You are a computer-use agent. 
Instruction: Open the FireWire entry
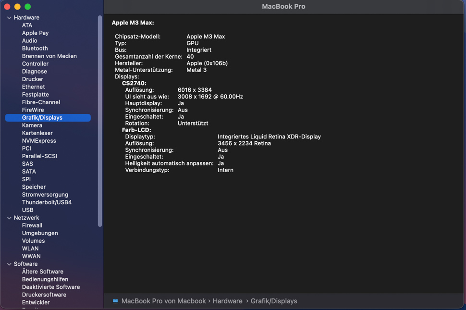coord(33,110)
